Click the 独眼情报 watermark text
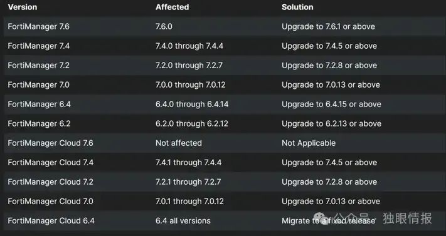This screenshot has height=236, width=446. click(407, 218)
